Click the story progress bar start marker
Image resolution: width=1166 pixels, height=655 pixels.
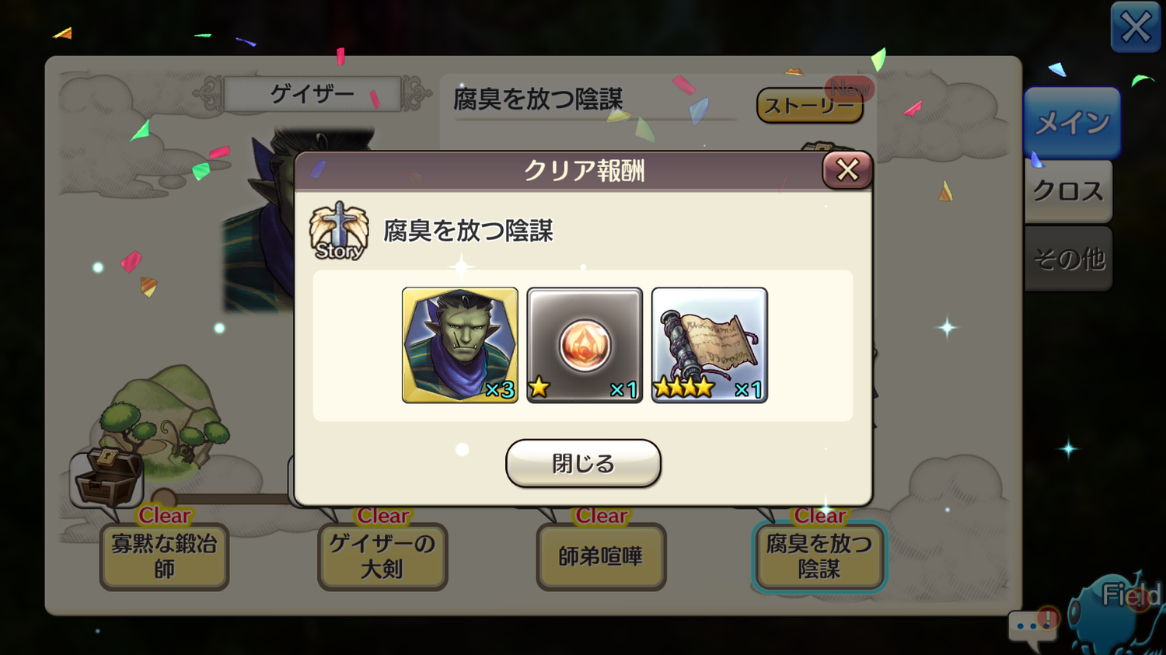click(x=163, y=498)
